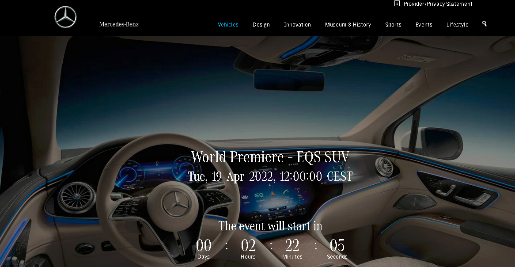Click the steering wheel star emblem in image

175,204
